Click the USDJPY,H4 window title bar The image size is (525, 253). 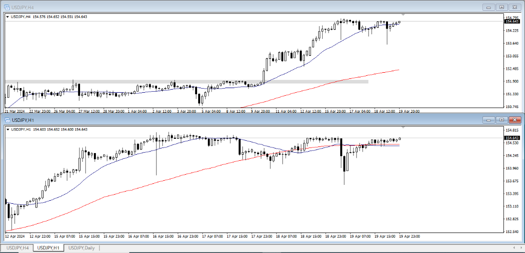205,7
